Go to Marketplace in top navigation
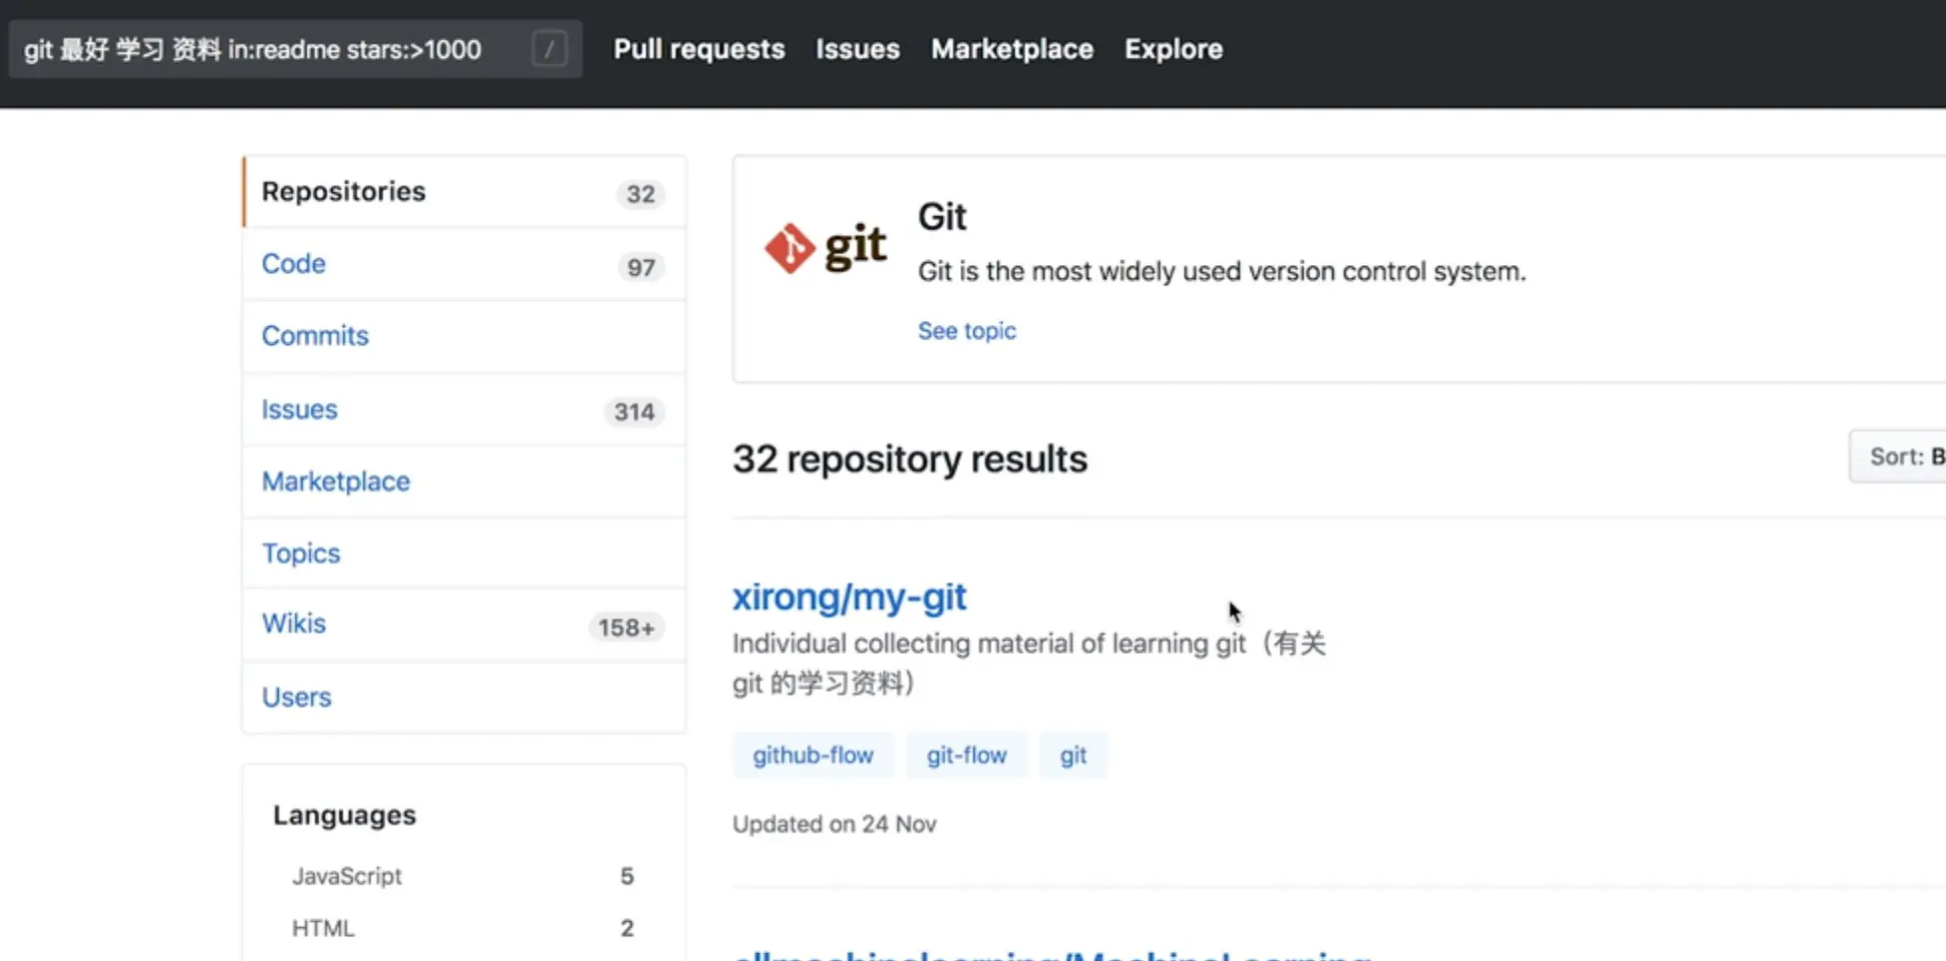The height and width of the screenshot is (961, 1946). coord(1012,49)
